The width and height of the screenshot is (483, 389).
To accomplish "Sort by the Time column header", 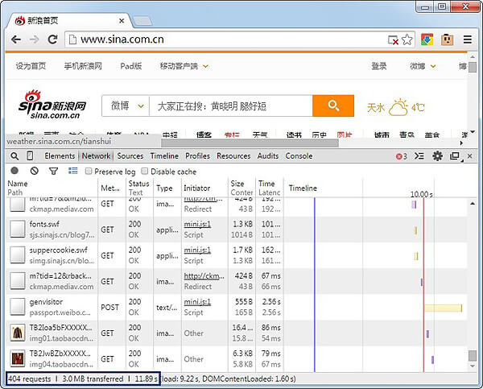I will pyautogui.click(x=269, y=188).
